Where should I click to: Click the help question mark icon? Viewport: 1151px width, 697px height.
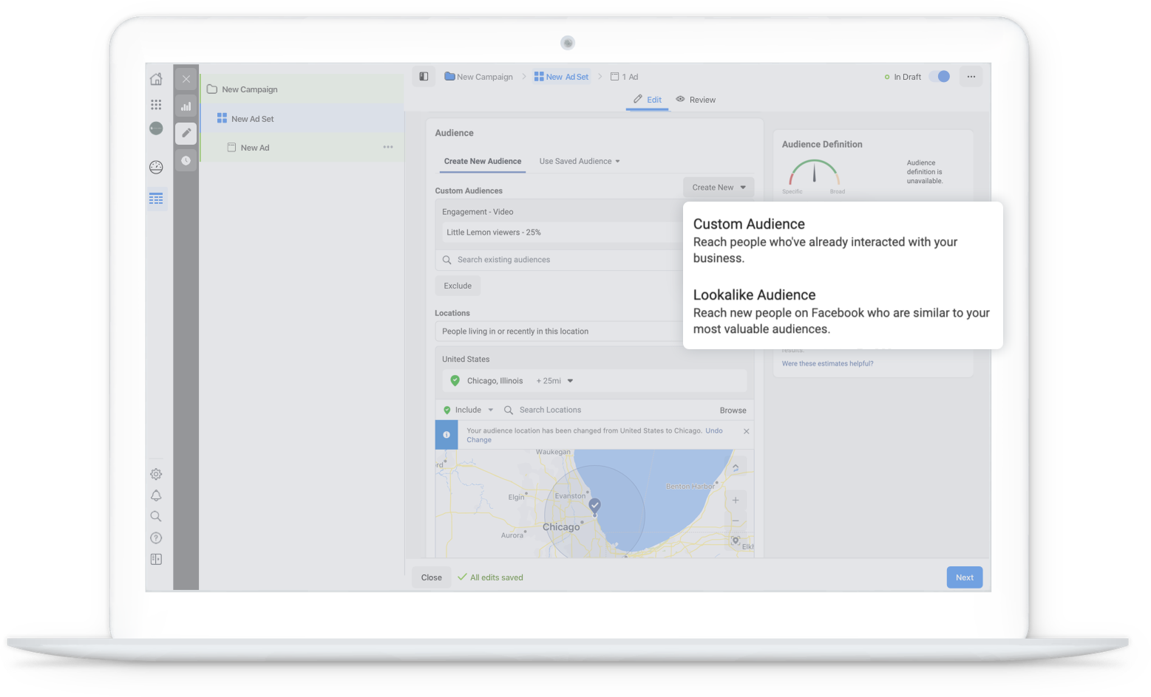[156, 538]
